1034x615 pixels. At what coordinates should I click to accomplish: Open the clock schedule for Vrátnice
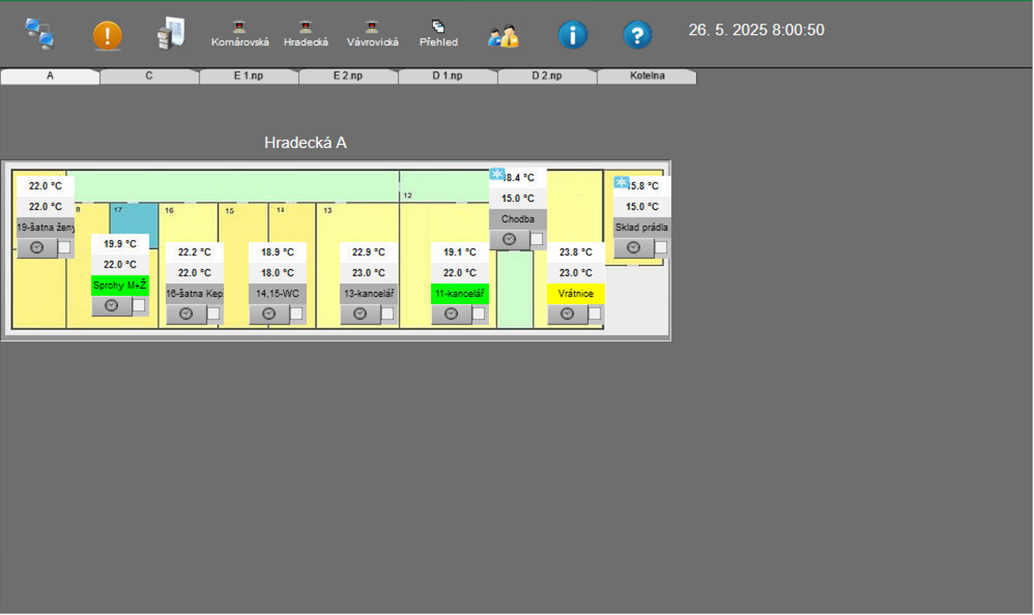coord(567,314)
